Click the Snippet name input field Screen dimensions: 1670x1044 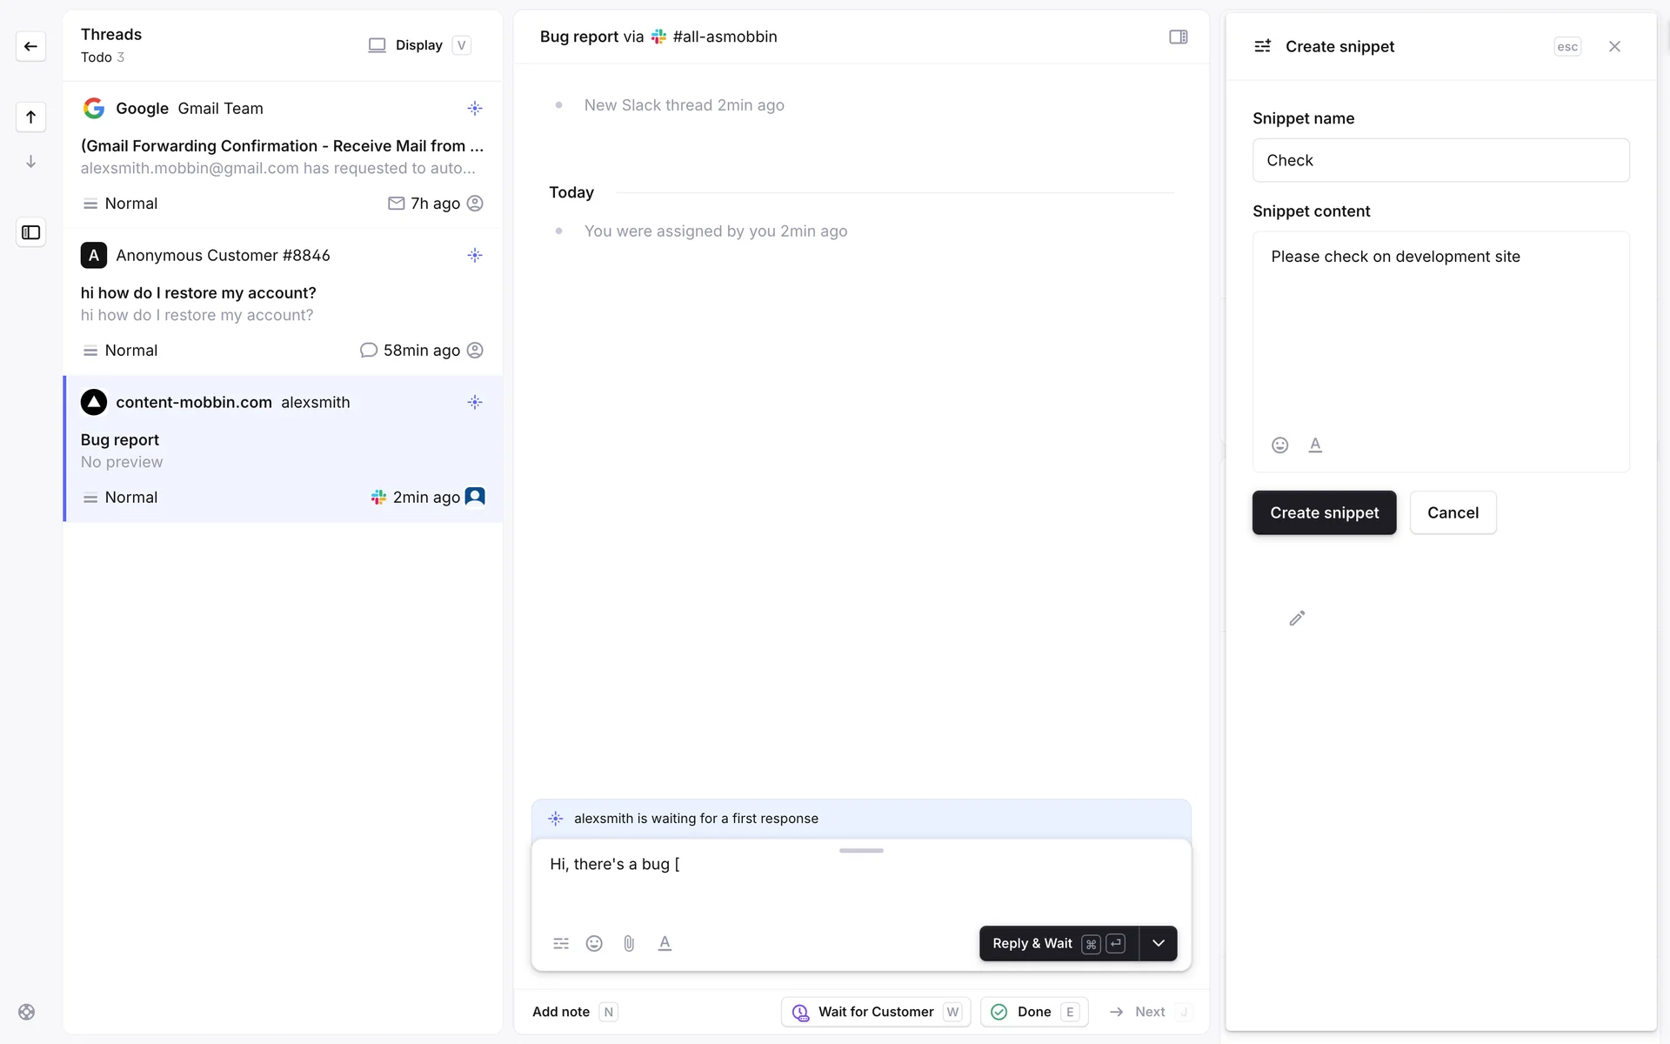(1440, 160)
